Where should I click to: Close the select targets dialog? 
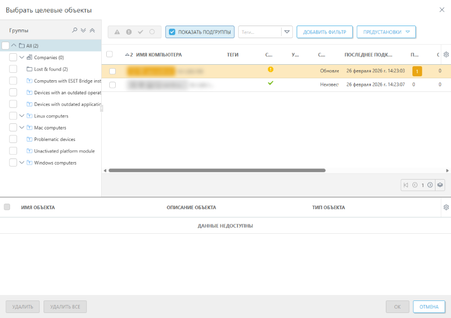tap(442, 10)
